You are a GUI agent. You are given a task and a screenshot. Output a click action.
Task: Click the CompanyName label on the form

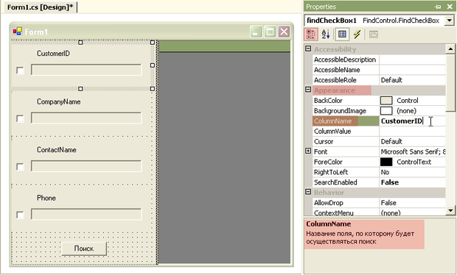58,101
